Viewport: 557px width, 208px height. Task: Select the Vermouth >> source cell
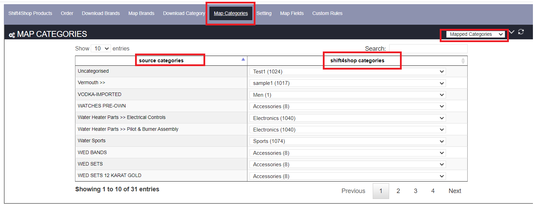click(161, 83)
